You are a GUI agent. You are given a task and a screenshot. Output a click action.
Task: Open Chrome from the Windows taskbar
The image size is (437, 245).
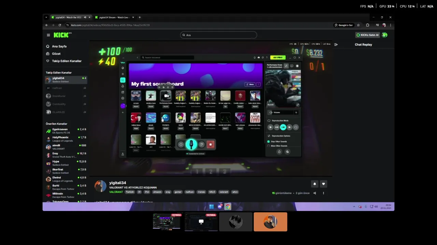coord(228,207)
